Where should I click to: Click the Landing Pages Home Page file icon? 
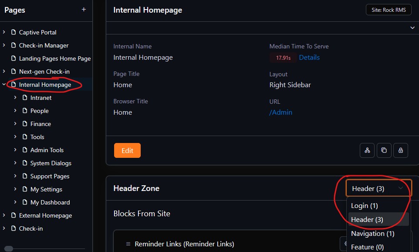13,58
